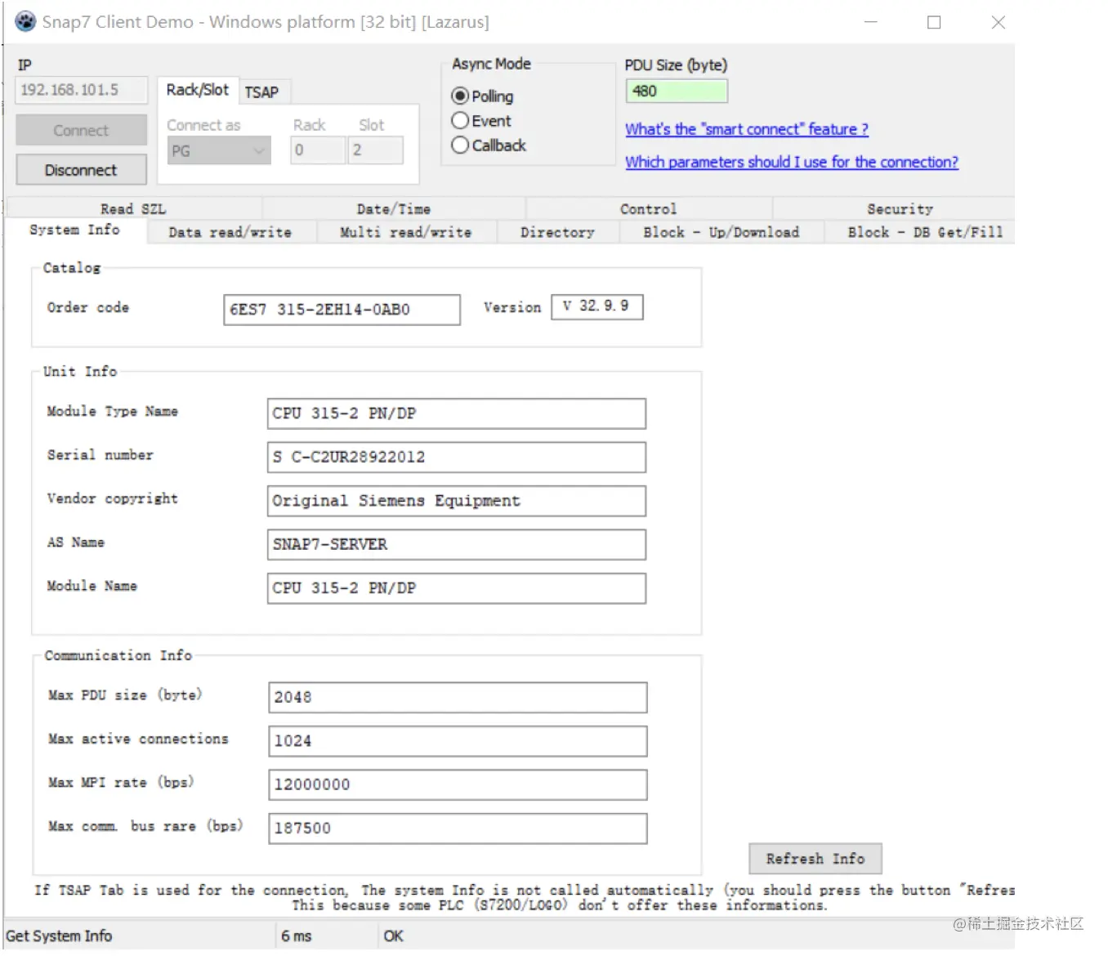The width and height of the screenshot is (1108, 956).
Task: Click the Max PDU size field
Action: 458,698
